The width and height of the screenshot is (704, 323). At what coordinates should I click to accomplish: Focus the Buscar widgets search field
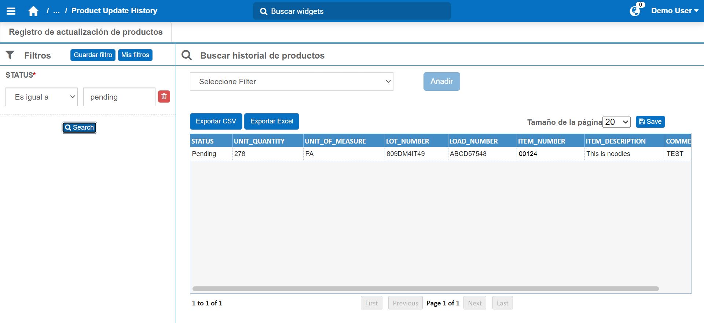click(352, 11)
